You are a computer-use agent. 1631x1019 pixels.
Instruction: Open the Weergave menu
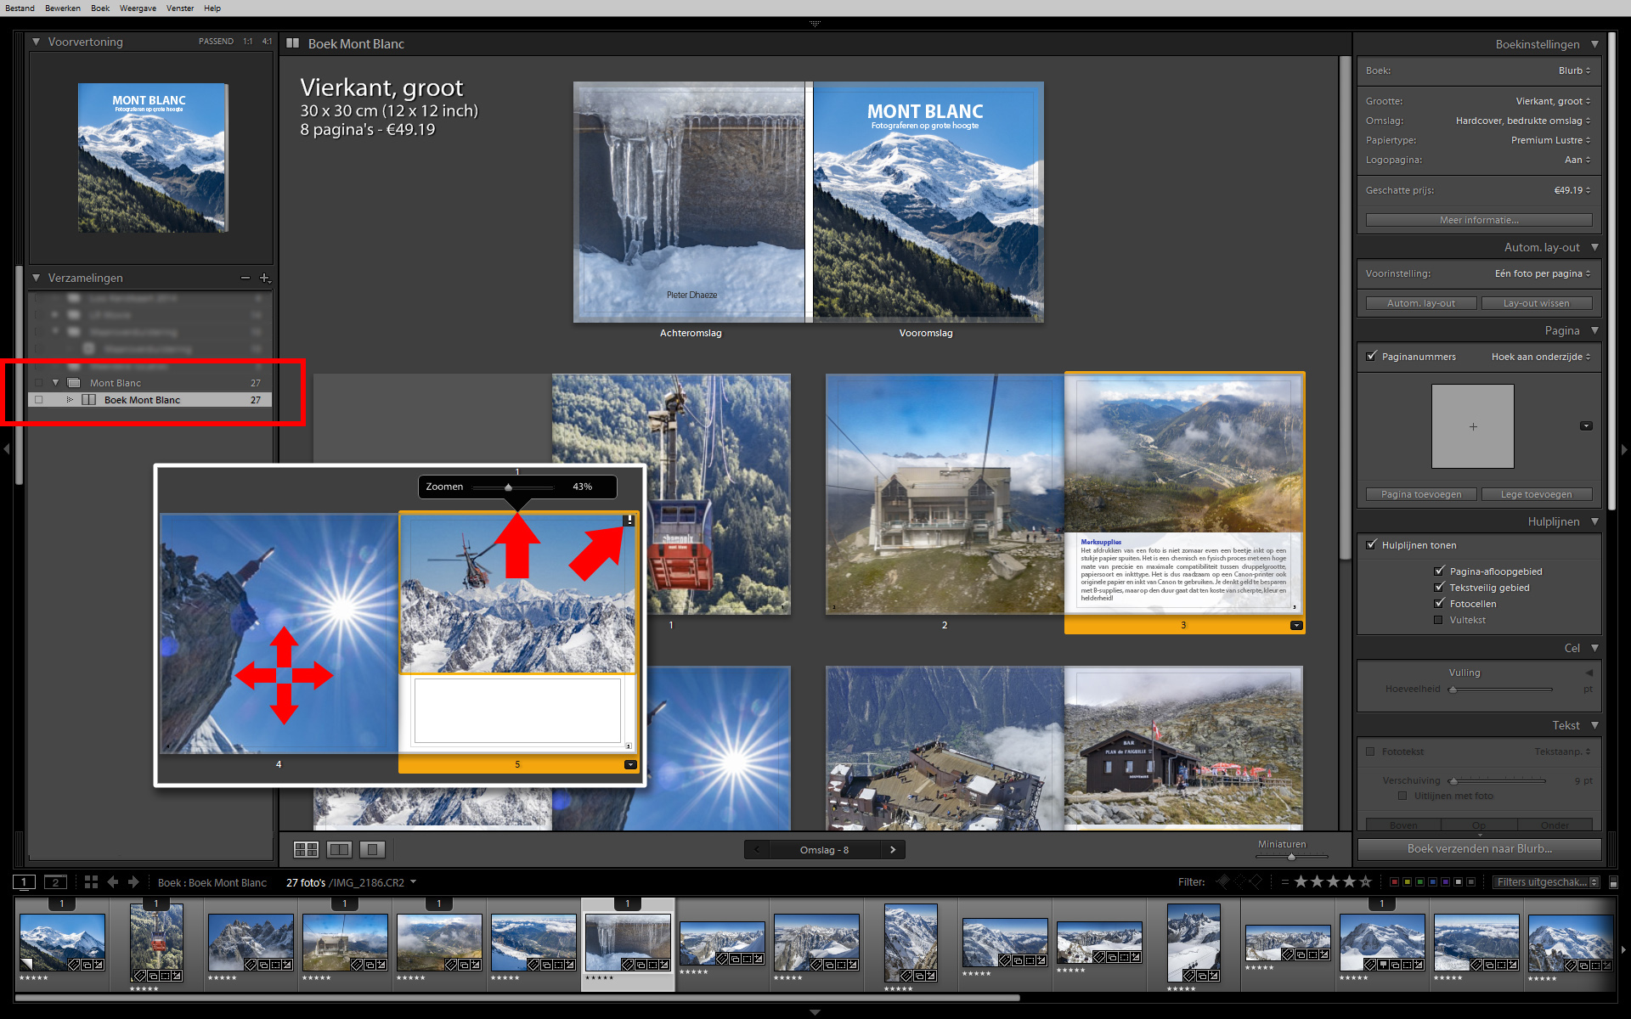(x=138, y=8)
